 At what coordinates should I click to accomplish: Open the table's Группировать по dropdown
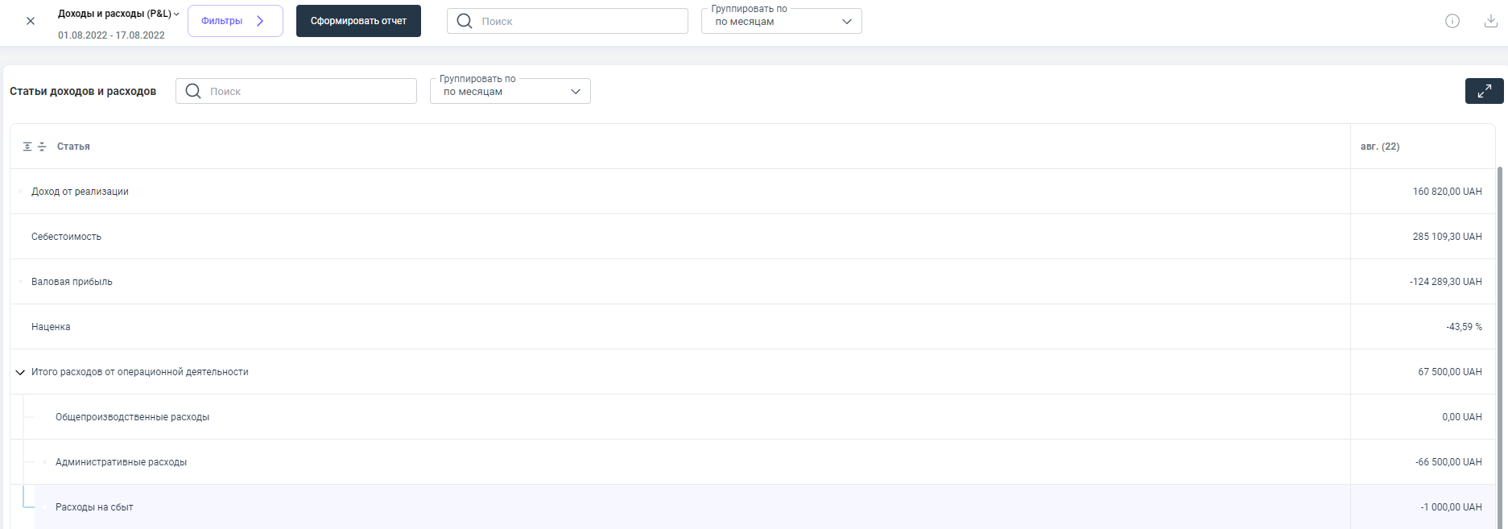click(510, 91)
